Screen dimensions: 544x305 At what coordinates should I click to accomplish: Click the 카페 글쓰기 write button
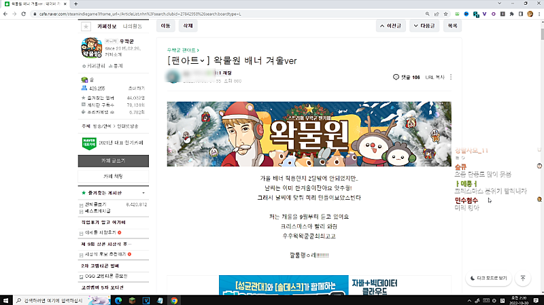click(x=114, y=161)
